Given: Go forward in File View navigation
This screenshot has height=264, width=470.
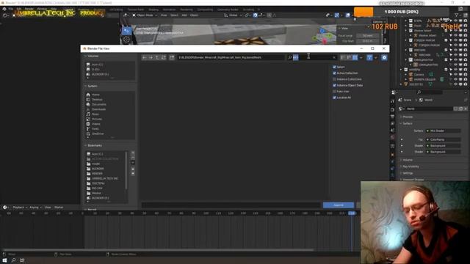Looking at the screenshot, I should pyautogui.click(x=151, y=57).
